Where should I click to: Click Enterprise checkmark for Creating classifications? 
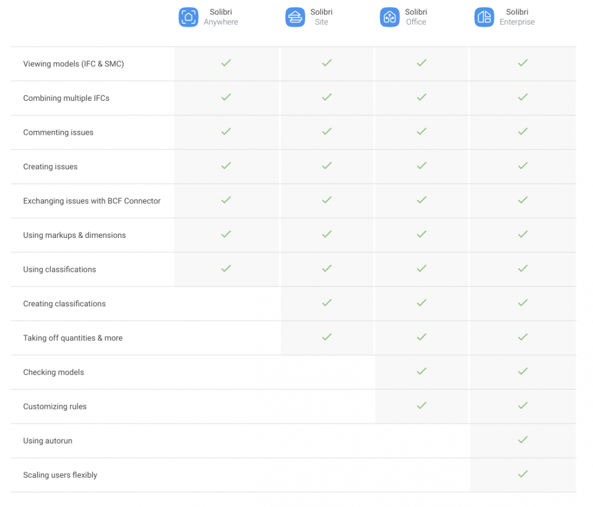coord(523,303)
